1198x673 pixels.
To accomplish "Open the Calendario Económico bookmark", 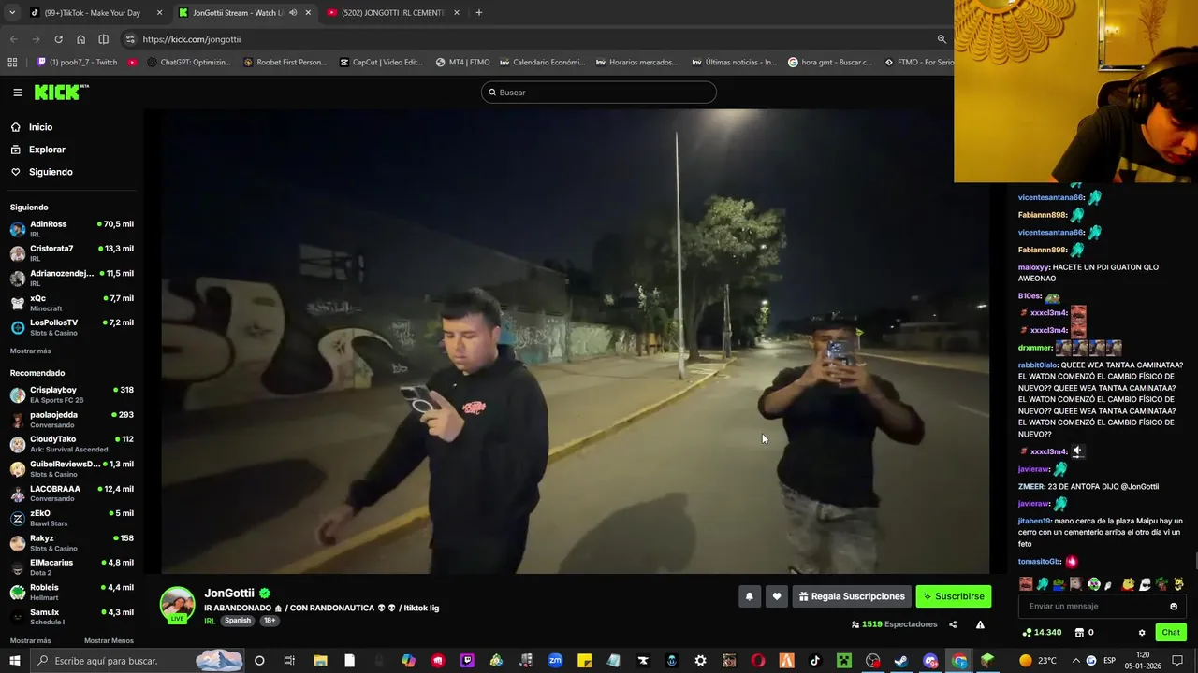I will (x=542, y=63).
